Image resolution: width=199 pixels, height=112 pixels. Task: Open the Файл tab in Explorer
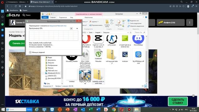click(45, 17)
